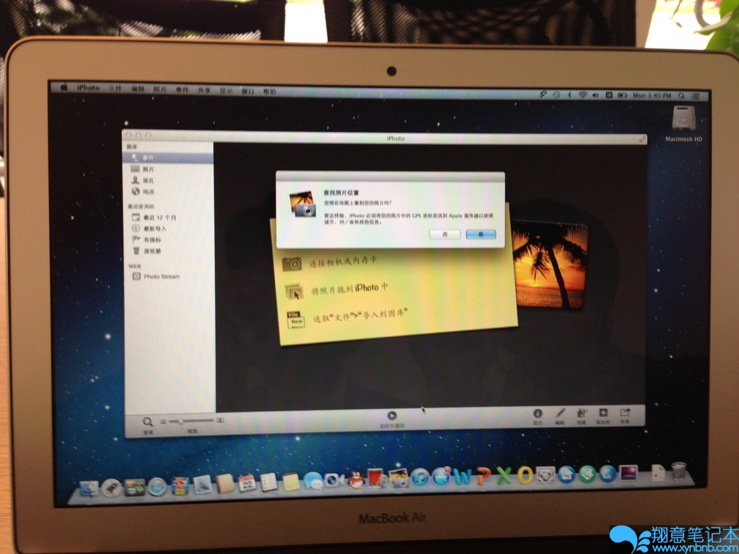Select 事件 (Events) in the iPhoto sidebar
This screenshot has width=739, height=554.
pos(170,158)
